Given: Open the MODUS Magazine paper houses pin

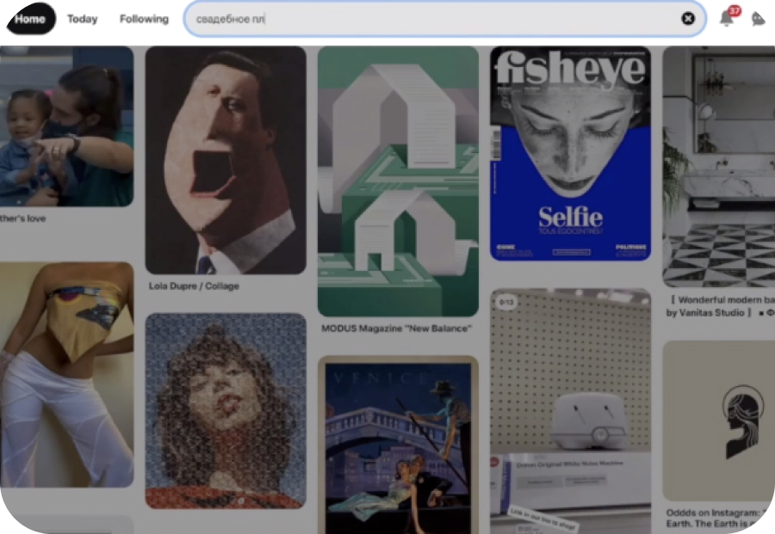Looking at the screenshot, I should pos(398,181).
